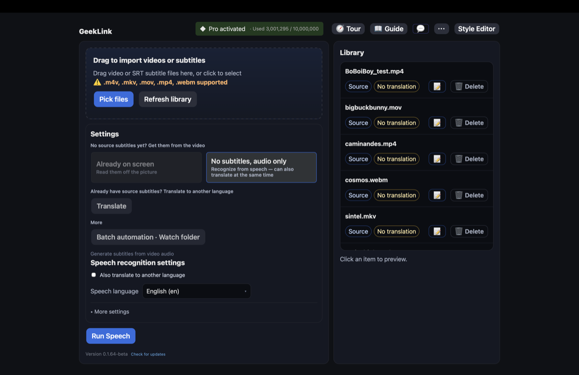Open edit notes icon for caminandes.mp4
This screenshot has height=375, width=579.
[437, 159]
